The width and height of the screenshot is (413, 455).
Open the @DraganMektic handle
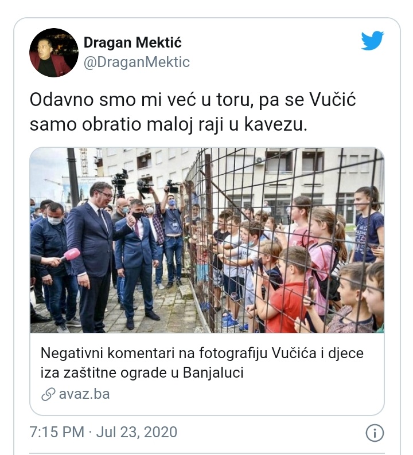pos(137,62)
